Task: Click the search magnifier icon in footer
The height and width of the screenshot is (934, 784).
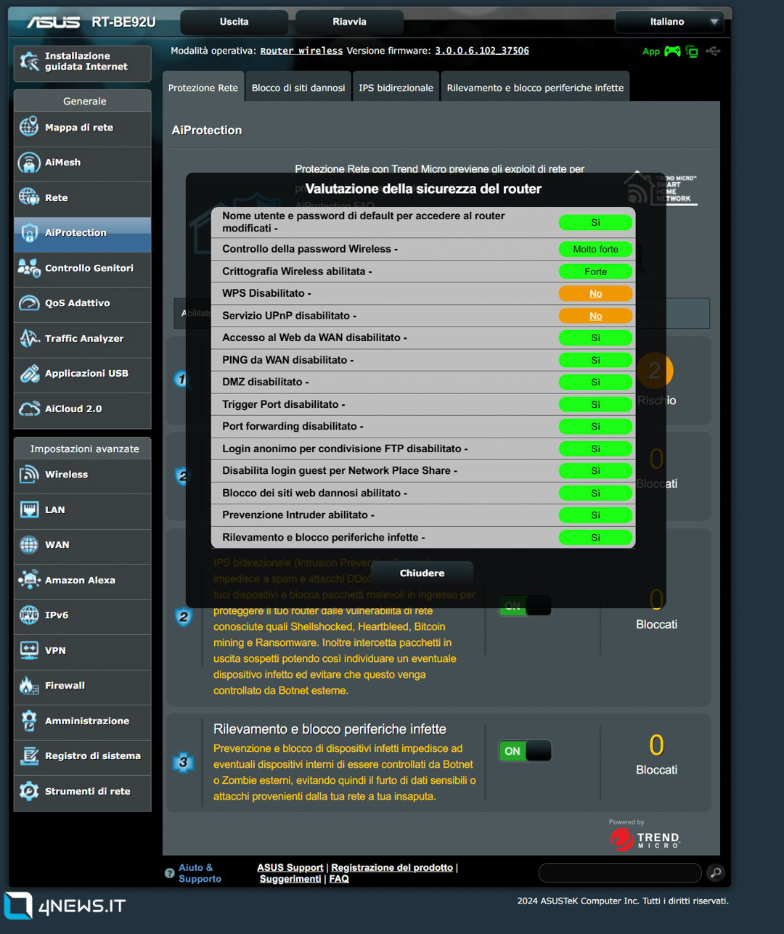Action: coord(716,873)
